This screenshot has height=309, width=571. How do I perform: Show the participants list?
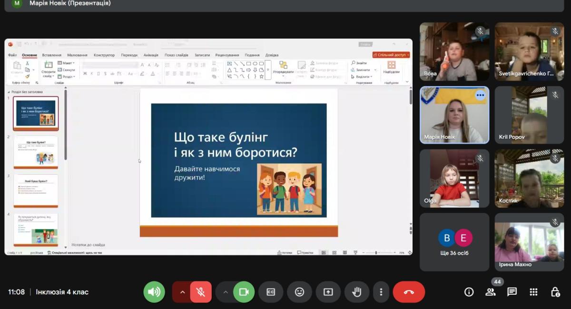point(490,292)
